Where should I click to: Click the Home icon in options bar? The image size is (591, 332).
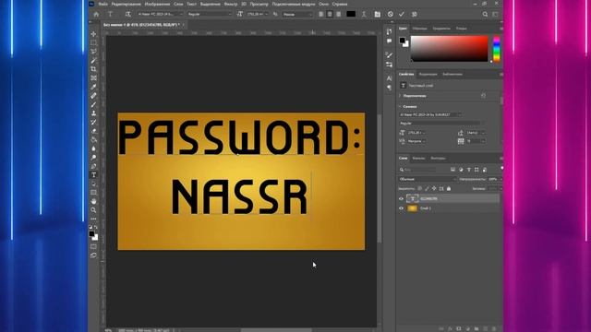click(96, 14)
